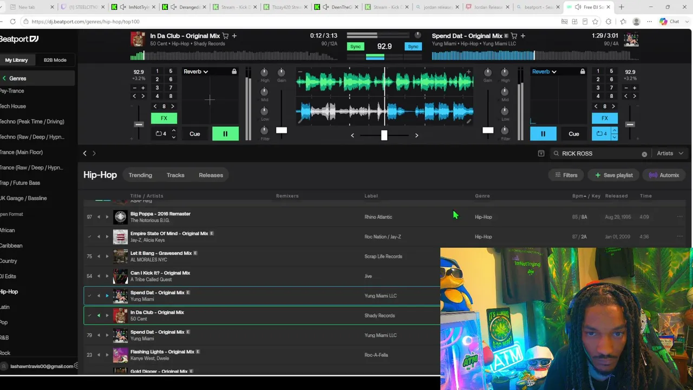Open more options for Big Poppa row
The image size is (693, 390).
[x=679, y=217]
